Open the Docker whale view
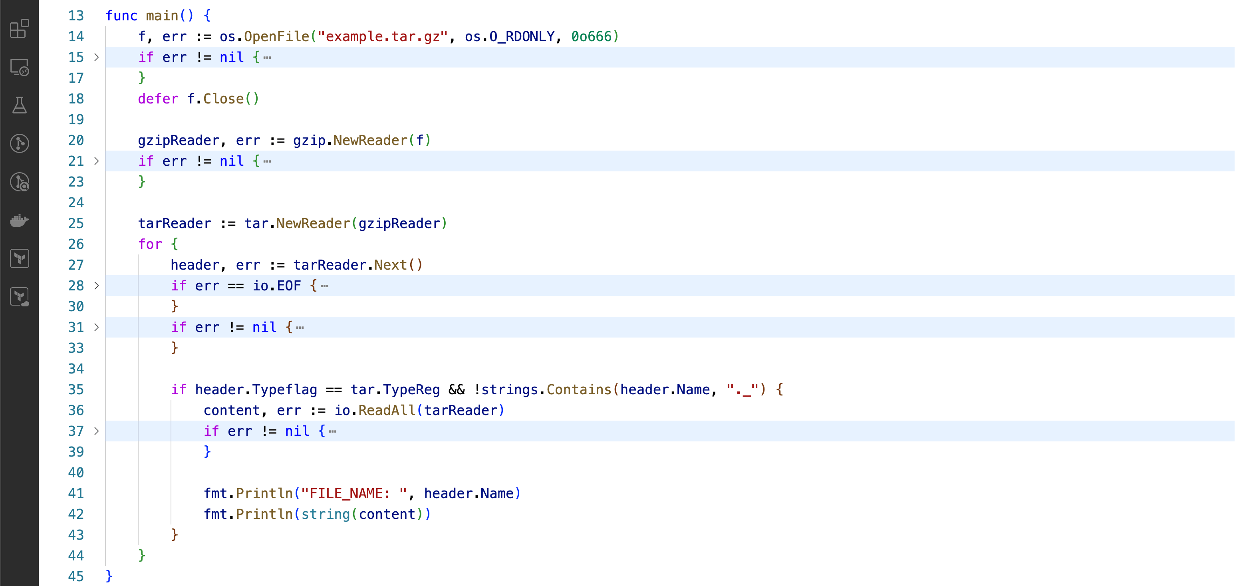 pyautogui.click(x=19, y=220)
